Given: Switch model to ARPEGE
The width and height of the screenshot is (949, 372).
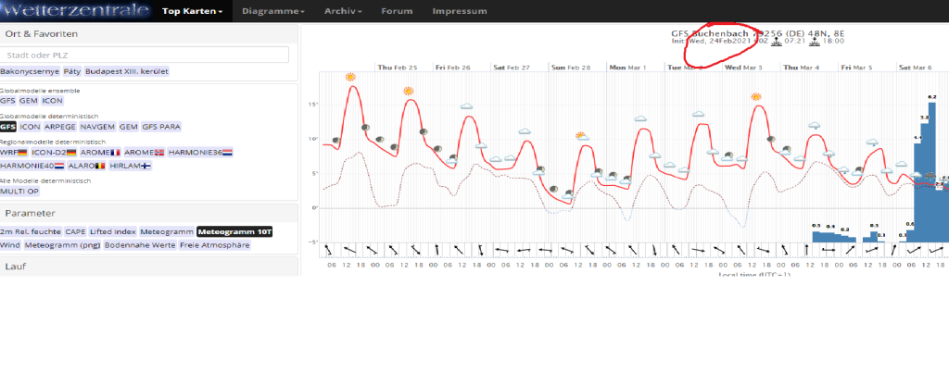Looking at the screenshot, I should (x=60, y=127).
